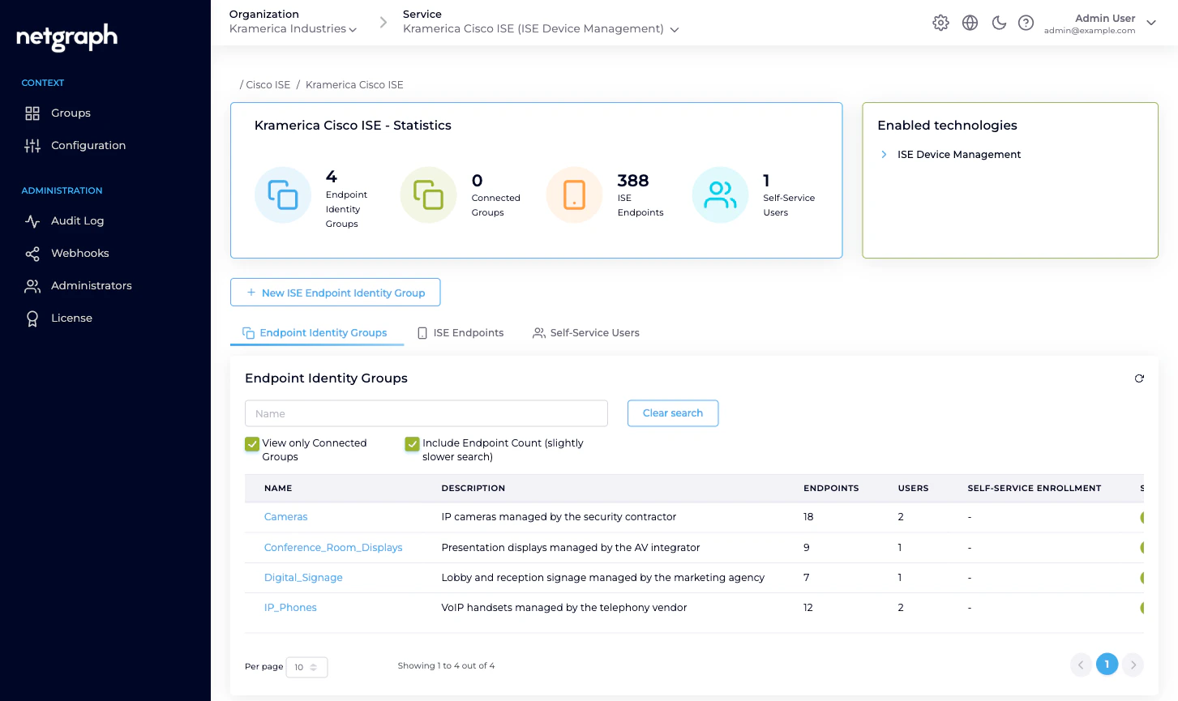Click the Self-Service Users statistic icon
The width and height of the screenshot is (1178, 701).
[x=721, y=195]
